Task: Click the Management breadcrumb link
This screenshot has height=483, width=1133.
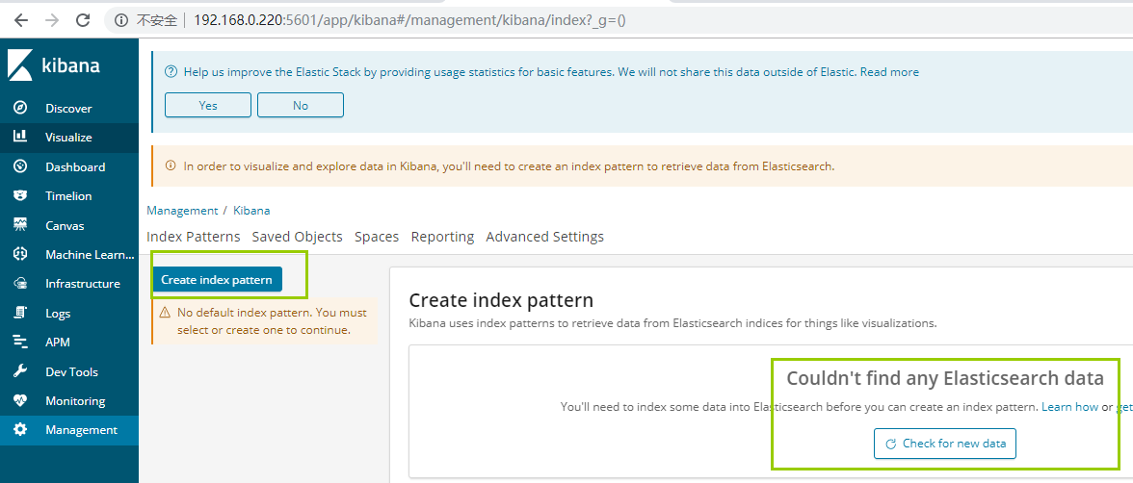Action: click(182, 210)
